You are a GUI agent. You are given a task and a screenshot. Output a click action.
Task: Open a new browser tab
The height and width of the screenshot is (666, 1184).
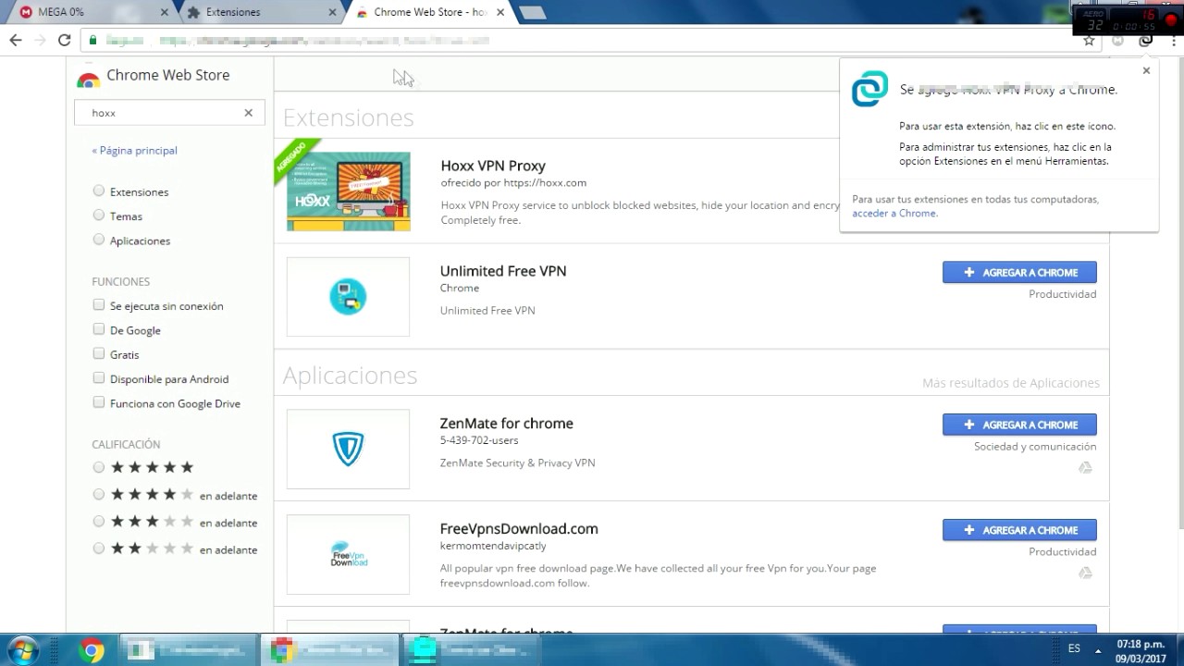(x=532, y=12)
